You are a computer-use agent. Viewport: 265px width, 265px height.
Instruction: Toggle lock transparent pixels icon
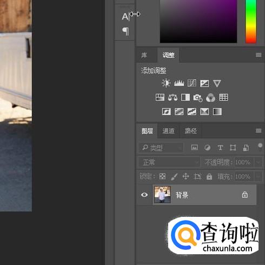162,176
